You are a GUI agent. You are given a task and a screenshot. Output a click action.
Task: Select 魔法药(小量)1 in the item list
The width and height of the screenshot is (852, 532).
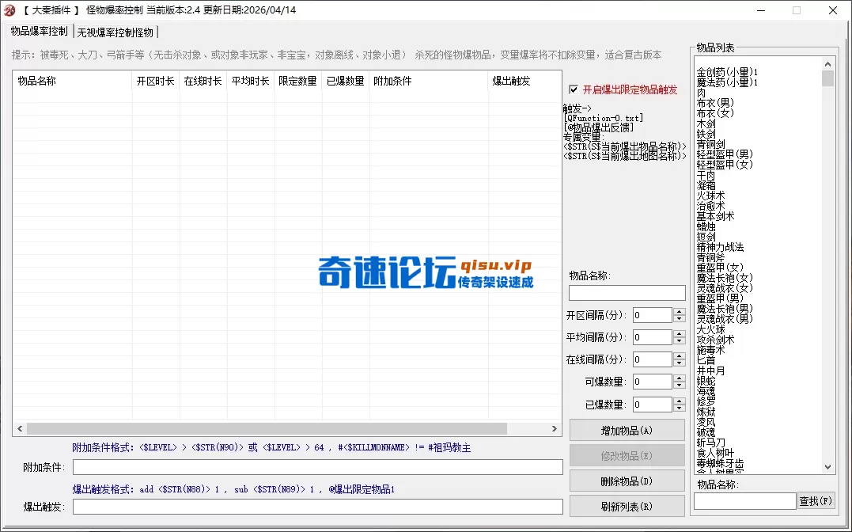click(727, 82)
